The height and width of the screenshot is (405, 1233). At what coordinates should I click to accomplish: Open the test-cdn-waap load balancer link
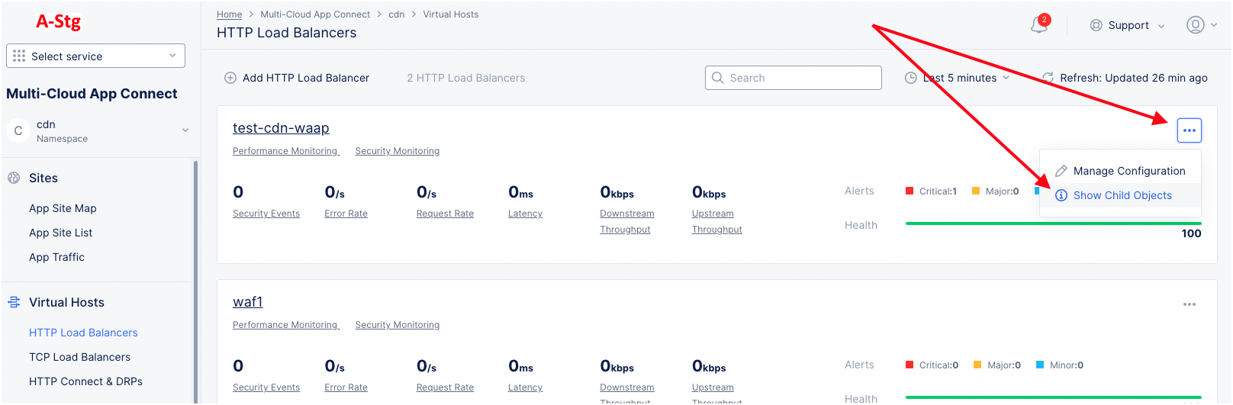pos(281,128)
